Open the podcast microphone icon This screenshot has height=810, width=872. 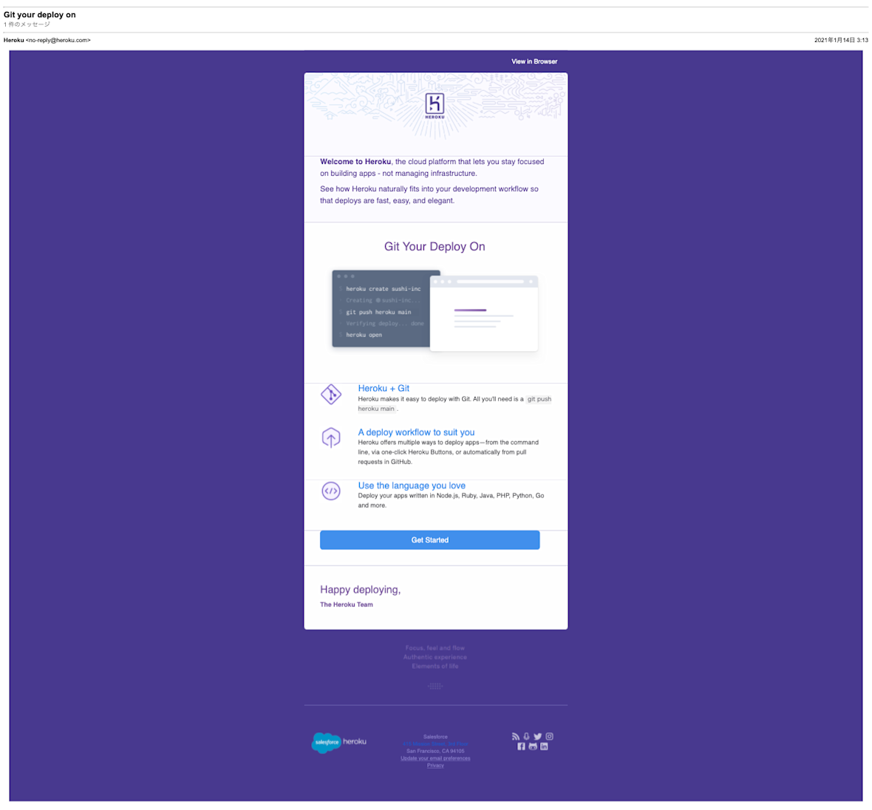[x=527, y=737]
